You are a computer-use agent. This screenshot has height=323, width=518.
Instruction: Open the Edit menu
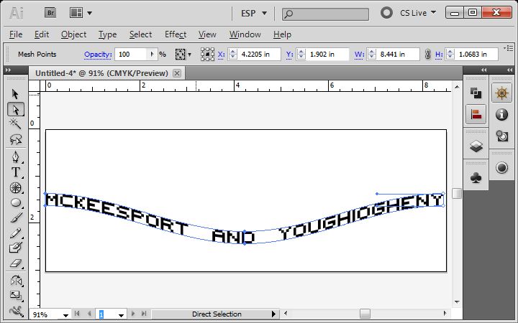click(x=42, y=34)
